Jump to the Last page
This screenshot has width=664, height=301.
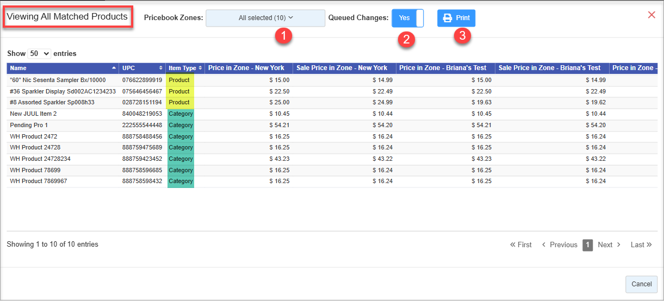(641, 245)
